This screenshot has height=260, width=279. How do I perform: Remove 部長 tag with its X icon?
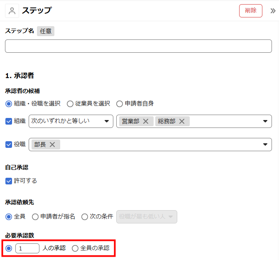click(52, 145)
